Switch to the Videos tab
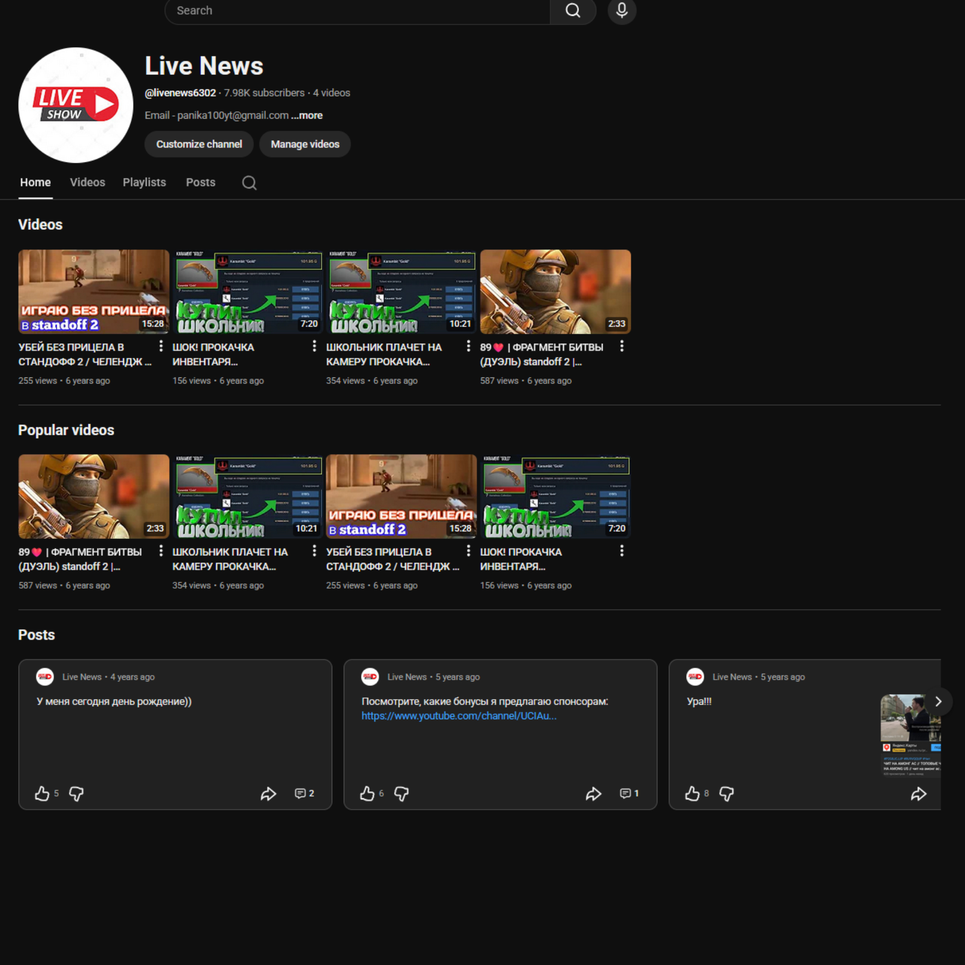965x965 pixels. point(87,182)
